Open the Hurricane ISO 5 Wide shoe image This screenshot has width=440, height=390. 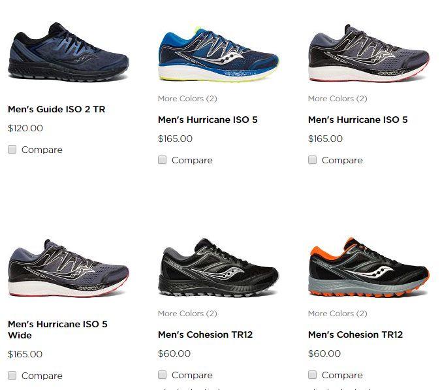tap(69, 268)
